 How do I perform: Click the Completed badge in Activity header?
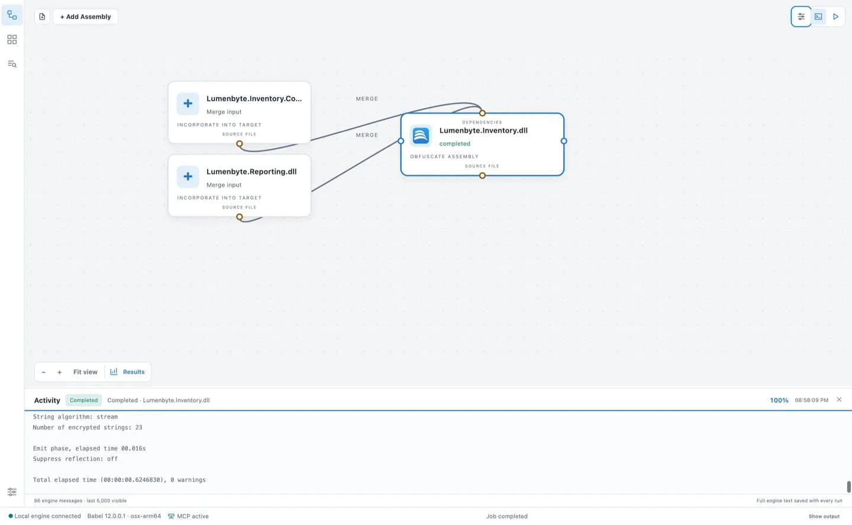coord(83,400)
